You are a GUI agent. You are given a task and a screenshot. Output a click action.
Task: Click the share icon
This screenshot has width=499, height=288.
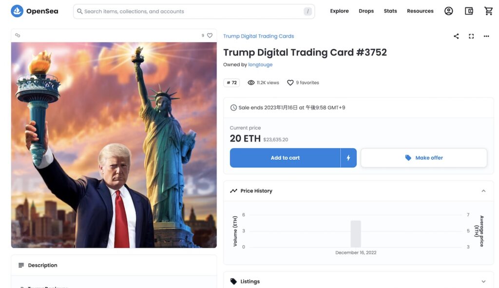click(x=456, y=36)
